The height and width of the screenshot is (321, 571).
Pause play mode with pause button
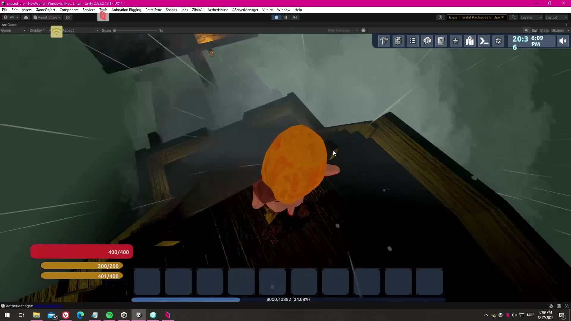point(285,17)
